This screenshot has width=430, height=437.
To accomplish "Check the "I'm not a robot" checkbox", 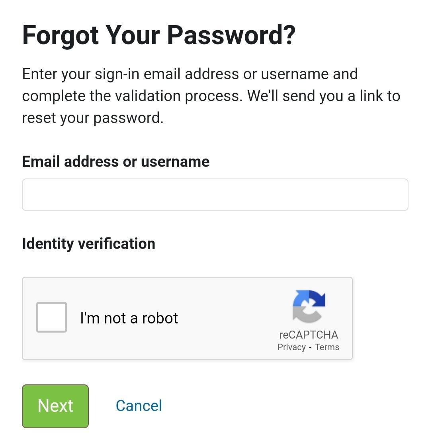I will tap(51, 317).
